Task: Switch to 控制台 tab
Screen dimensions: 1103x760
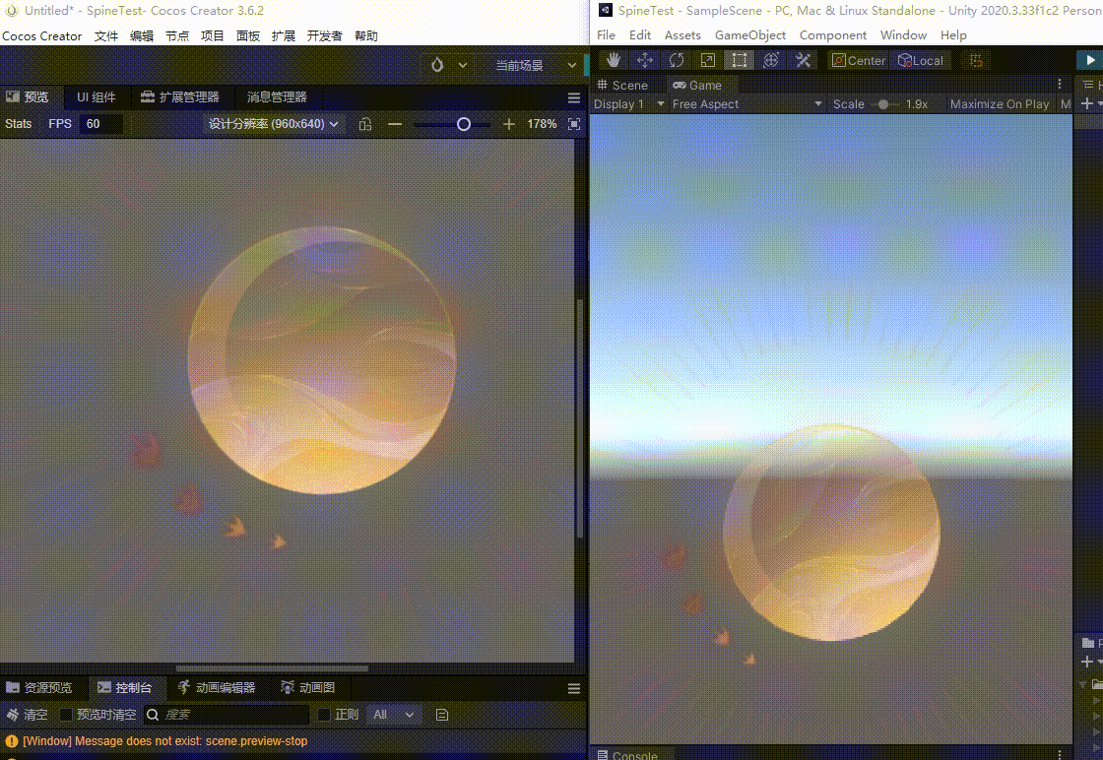Action: (125, 687)
